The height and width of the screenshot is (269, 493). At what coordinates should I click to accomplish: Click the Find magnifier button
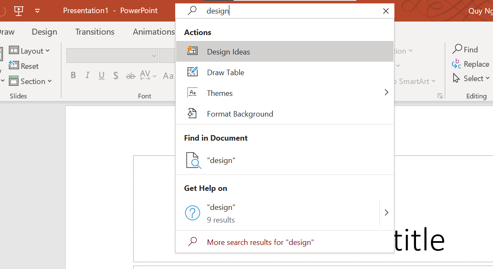465,49
